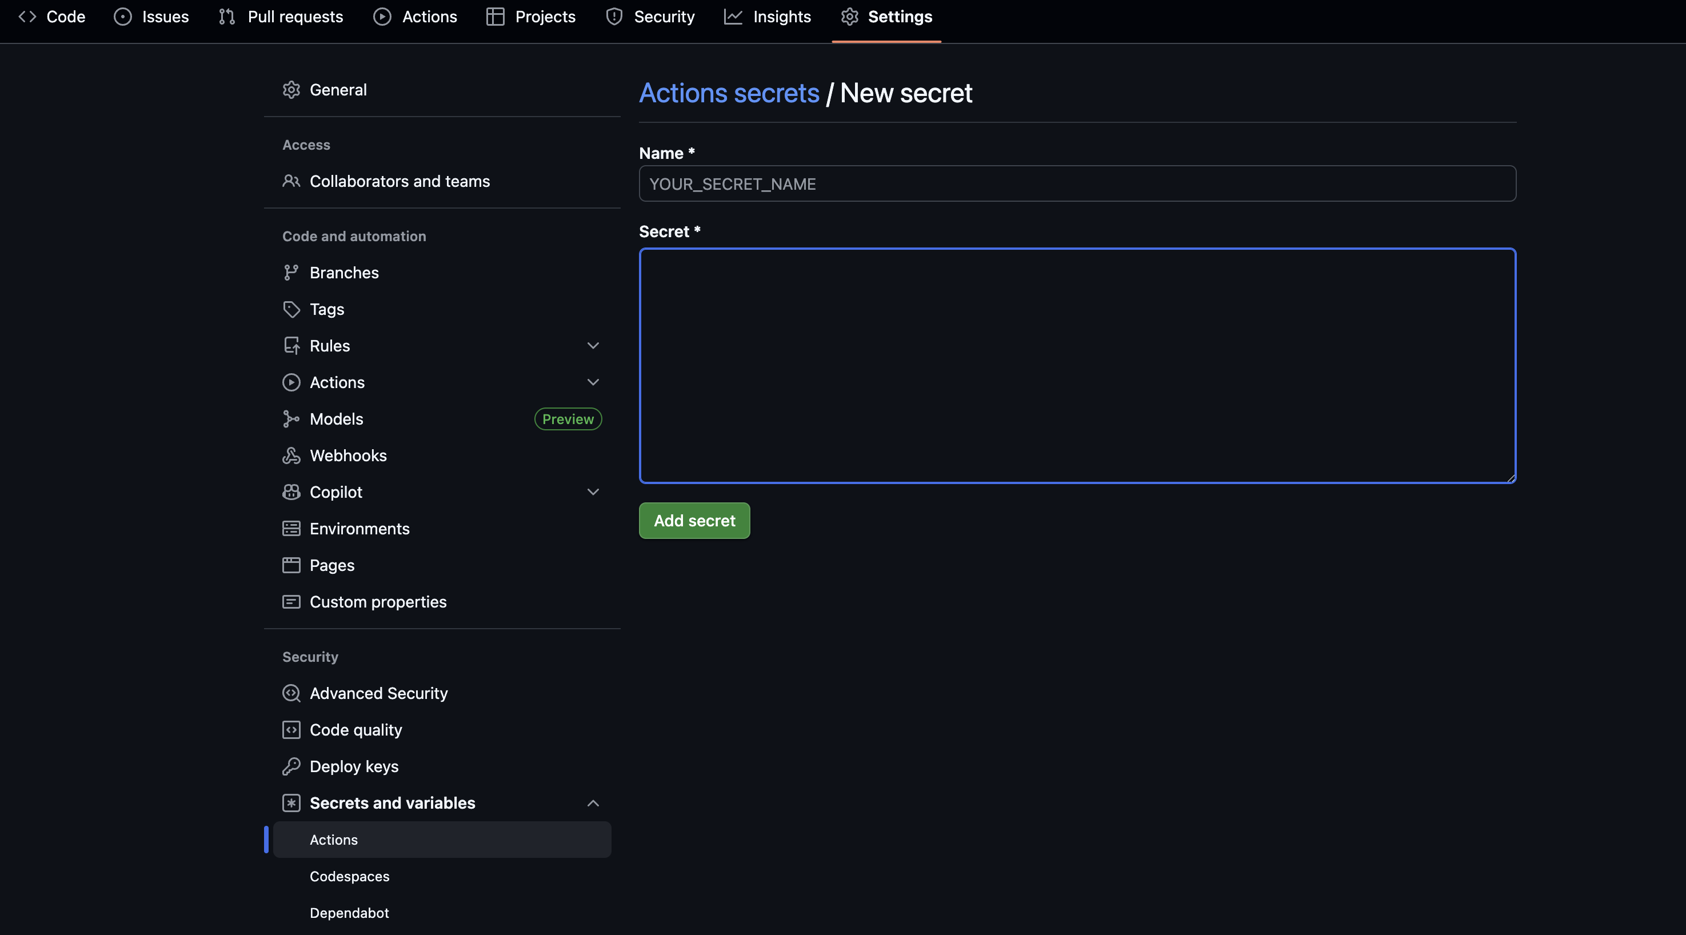This screenshot has height=935, width=1686.
Task: Focus the secret Name input field
Action: click(1077, 184)
